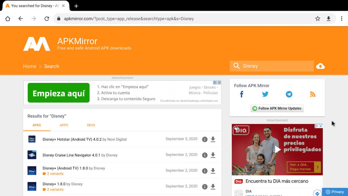Play the DIA video ad
The image size is (348, 196).
(278, 150)
